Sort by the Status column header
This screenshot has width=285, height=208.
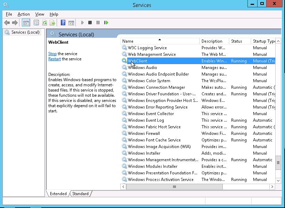click(240, 41)
